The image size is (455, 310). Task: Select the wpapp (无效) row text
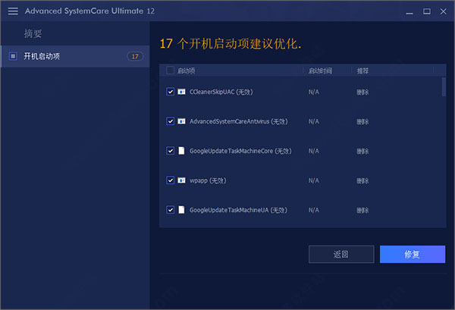[208, 180]
